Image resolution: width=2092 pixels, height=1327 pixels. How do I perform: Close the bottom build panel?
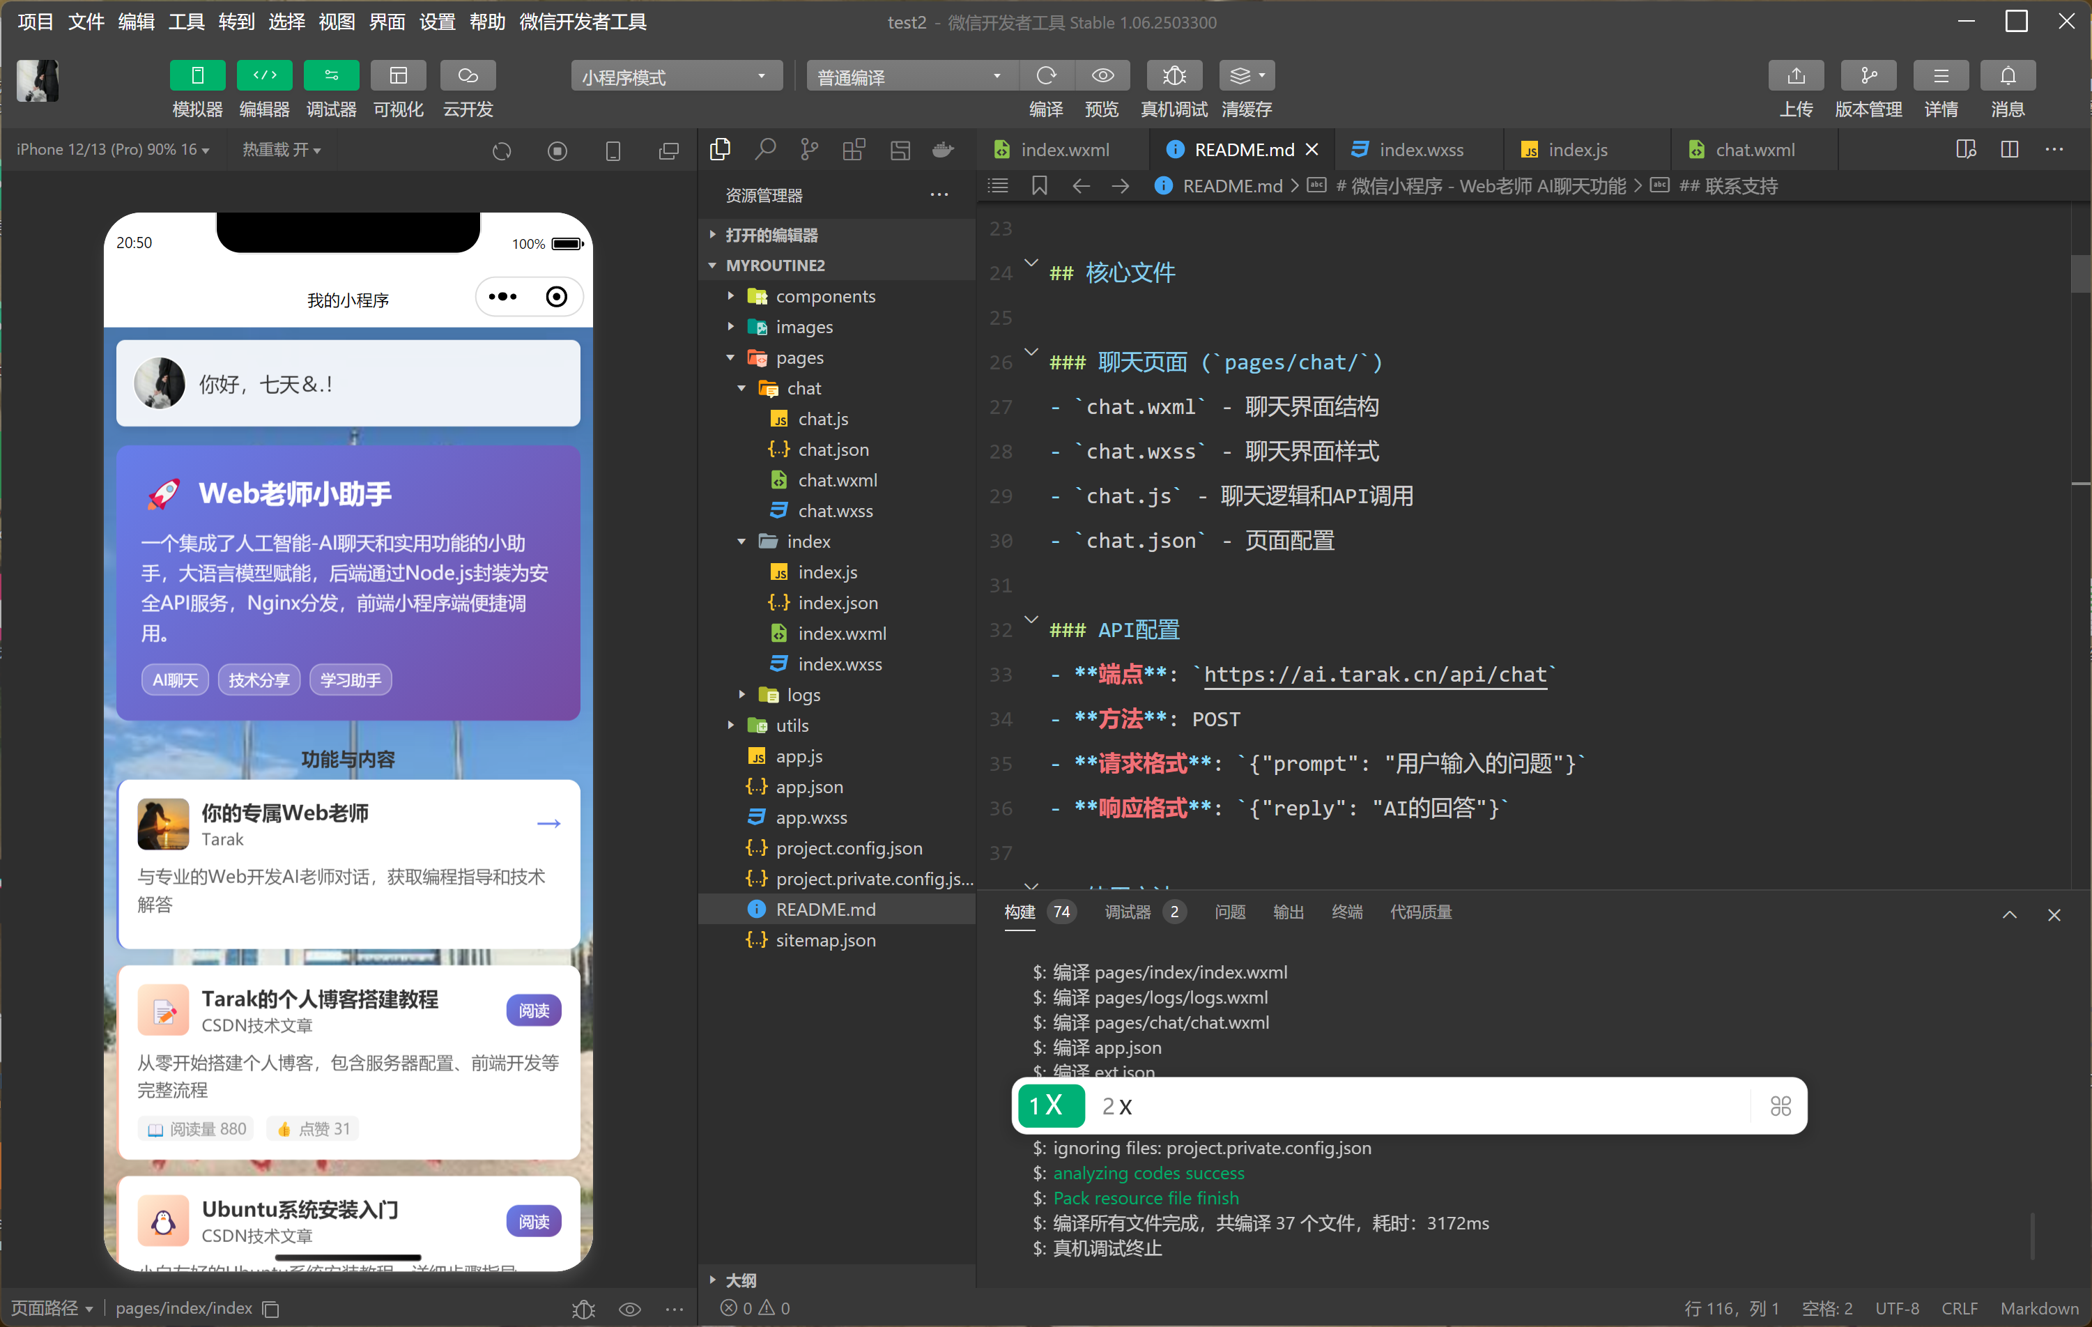(2053, 914)
